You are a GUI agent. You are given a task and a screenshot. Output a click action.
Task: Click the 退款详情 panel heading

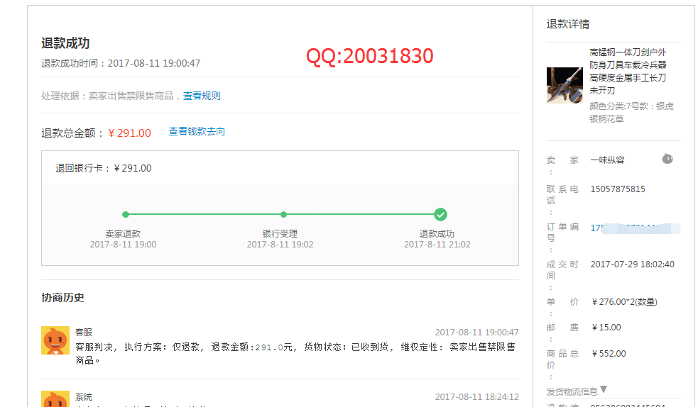click(567, 24)
